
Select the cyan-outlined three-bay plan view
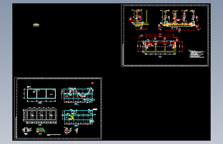coord(41,94)
